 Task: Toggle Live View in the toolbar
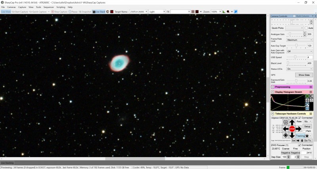6,12
